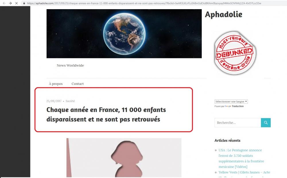This screenshot has width=287, height=178.
Task: Click the pink child silhouette article image
Action: tap(124, 158)
